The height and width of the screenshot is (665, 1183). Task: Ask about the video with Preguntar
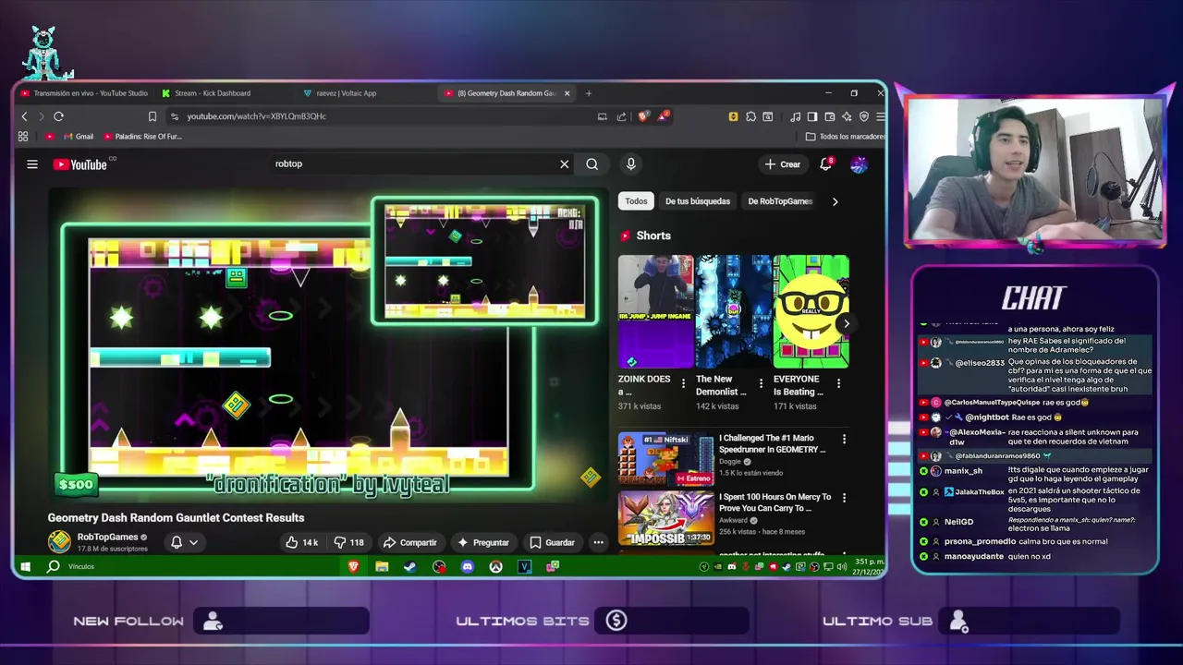click(482, 542)
